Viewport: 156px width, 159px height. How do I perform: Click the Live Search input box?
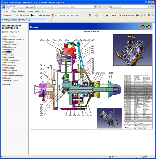coord(129,7)
